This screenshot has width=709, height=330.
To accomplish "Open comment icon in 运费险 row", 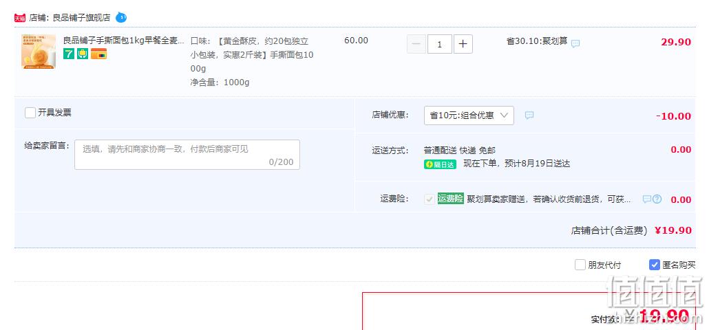I will pyautogui.click(x=647, y=199).
